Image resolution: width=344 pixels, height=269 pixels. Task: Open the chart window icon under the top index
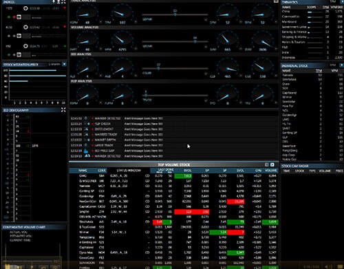[x=19, y=17]
